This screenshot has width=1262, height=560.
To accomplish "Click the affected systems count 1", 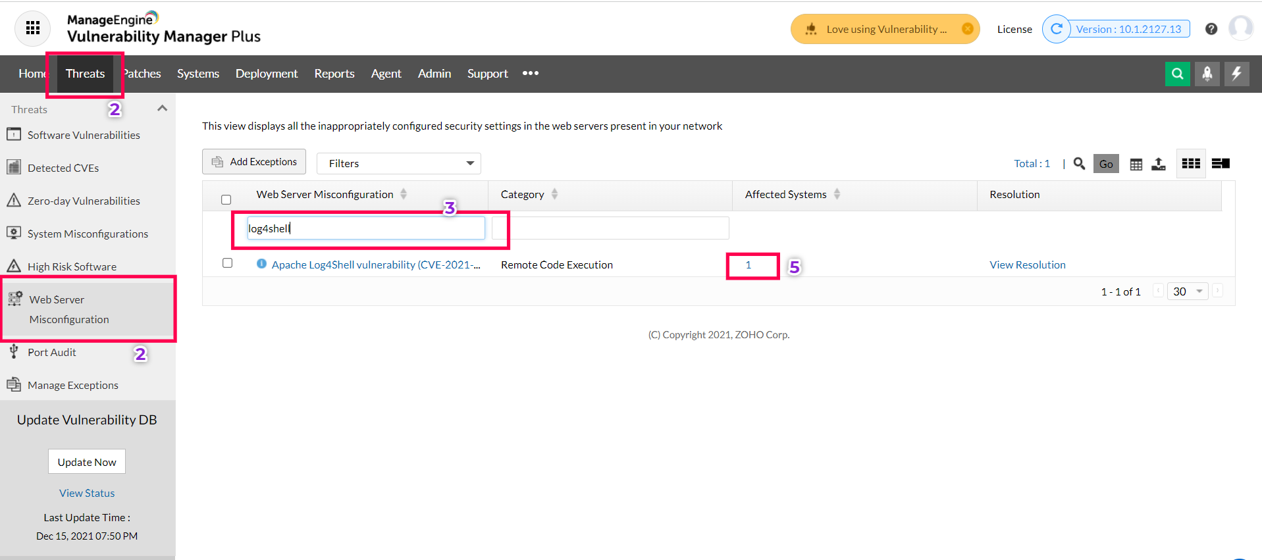I will pyautogui.click(x=749, y=265).
